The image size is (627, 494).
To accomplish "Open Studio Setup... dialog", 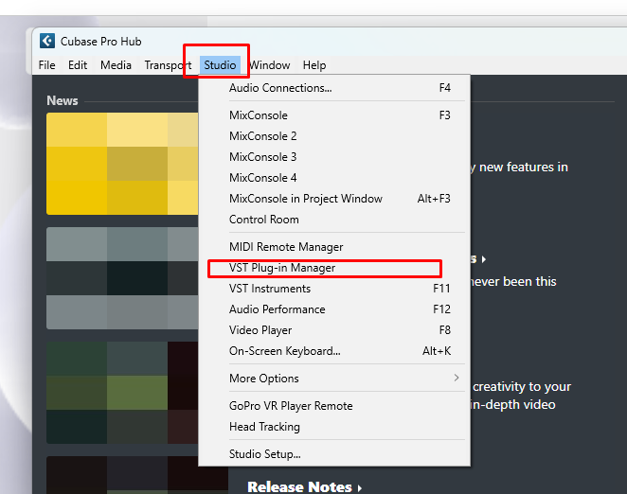I will [334, 454].
